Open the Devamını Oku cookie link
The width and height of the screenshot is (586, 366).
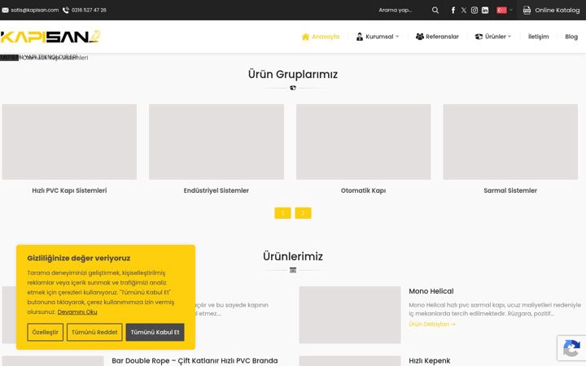pos(77,312)
